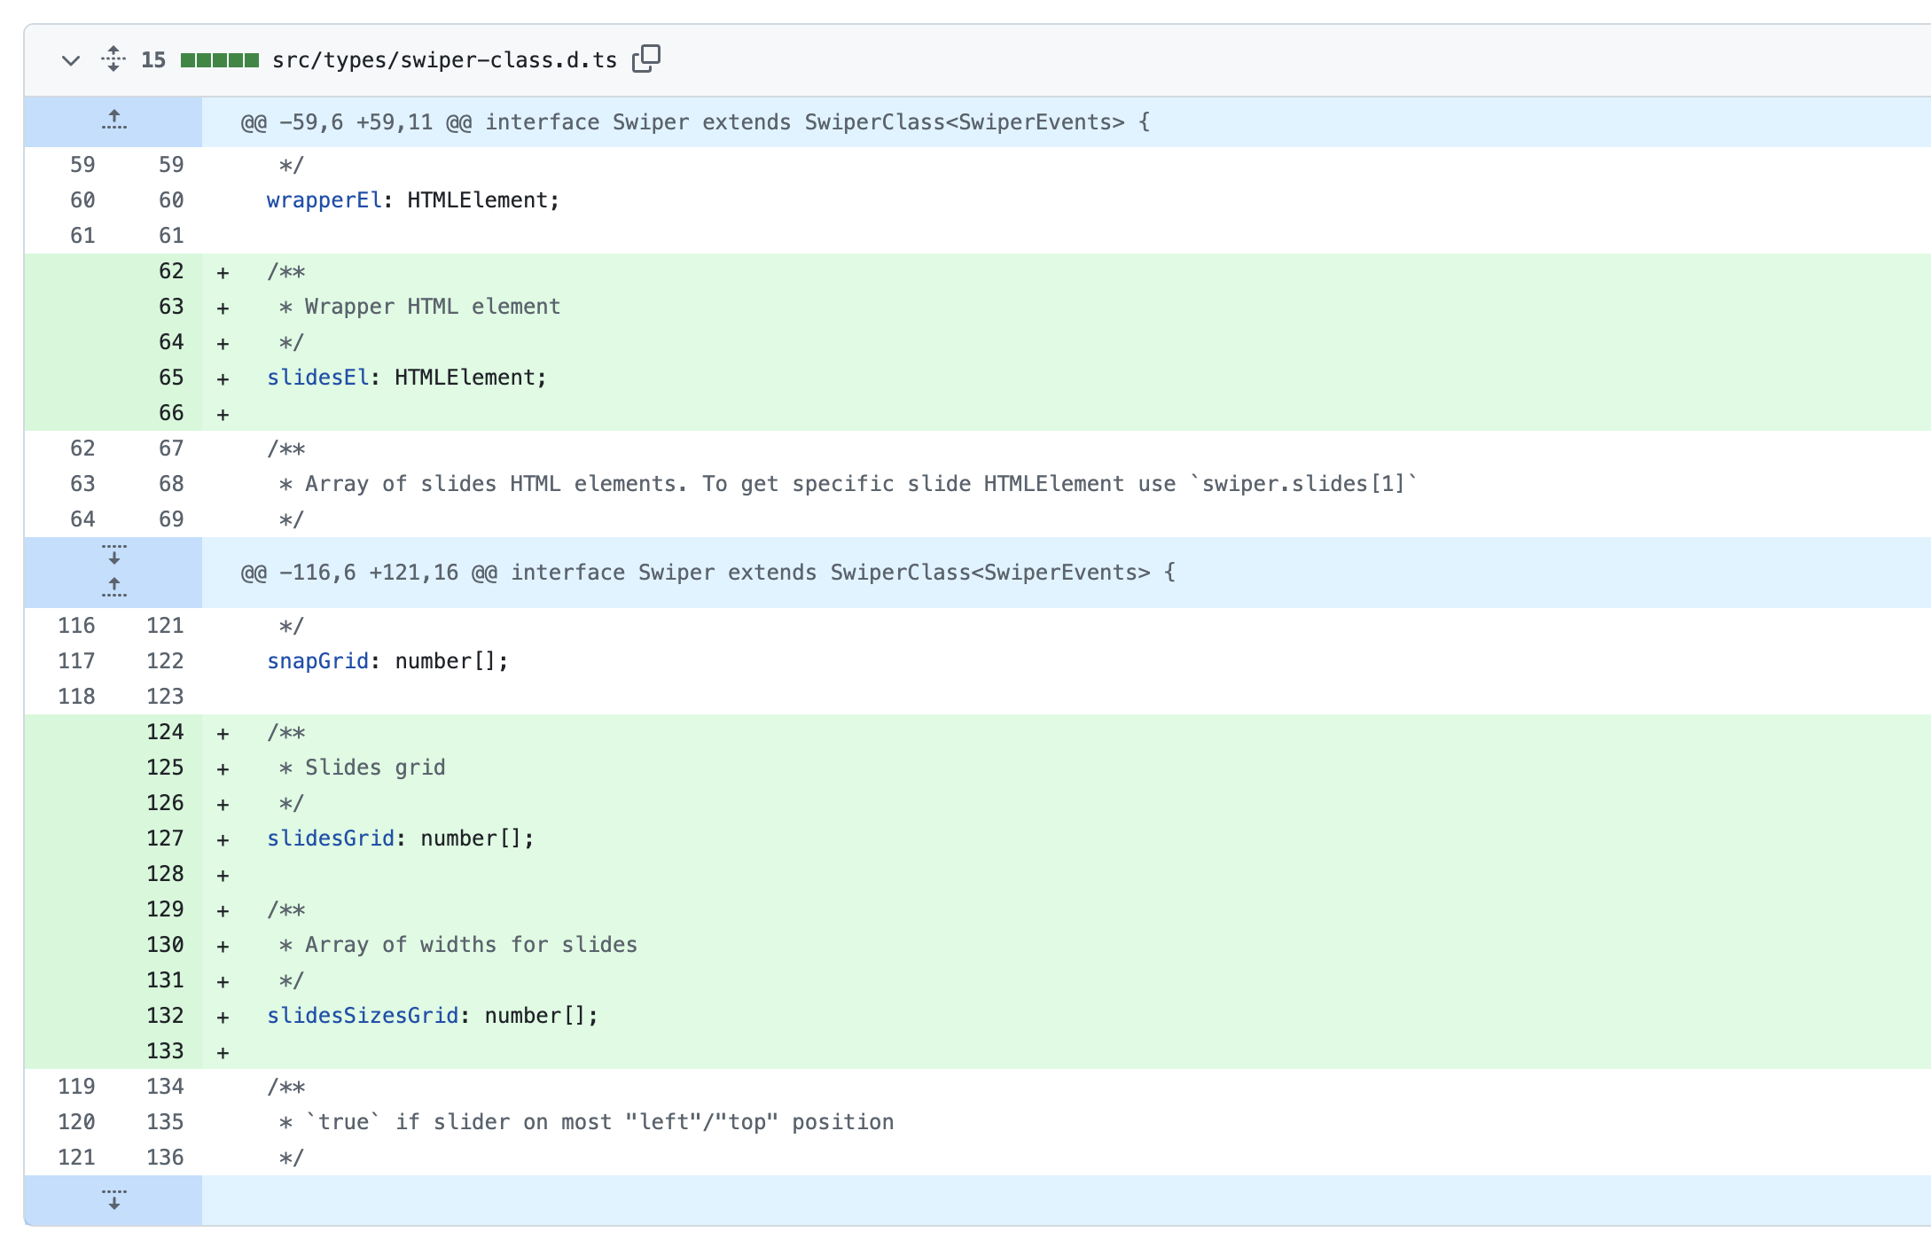The height and width of the screenshot is (1248, 1931).
Task: Click line number 127 for slidesGrid
Action: tap(166, 838)
